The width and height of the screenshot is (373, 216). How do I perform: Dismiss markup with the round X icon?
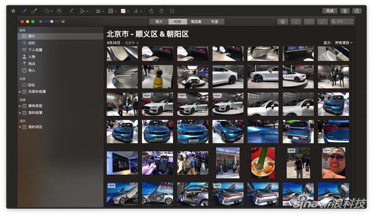tap(13, 11)
